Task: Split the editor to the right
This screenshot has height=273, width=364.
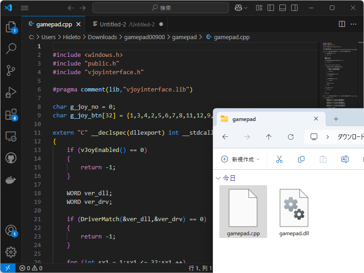Action: 342,24
